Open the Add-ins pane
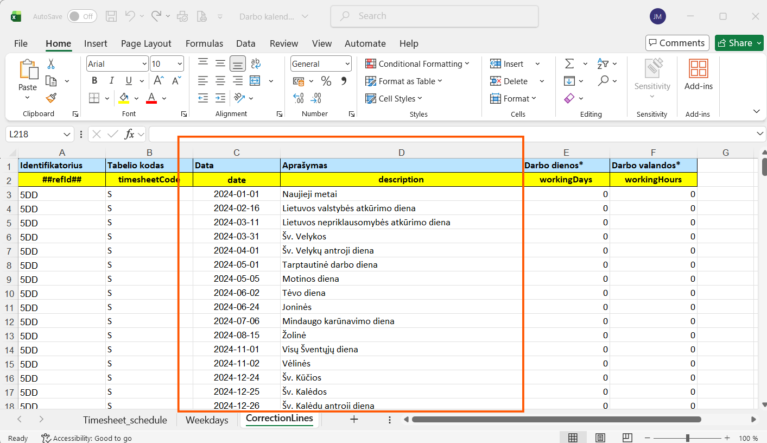This screenshot has height=443, width=767. (x=699, y=75)
